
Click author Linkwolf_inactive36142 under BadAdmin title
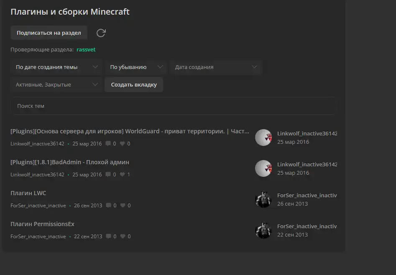coord(37,175)
